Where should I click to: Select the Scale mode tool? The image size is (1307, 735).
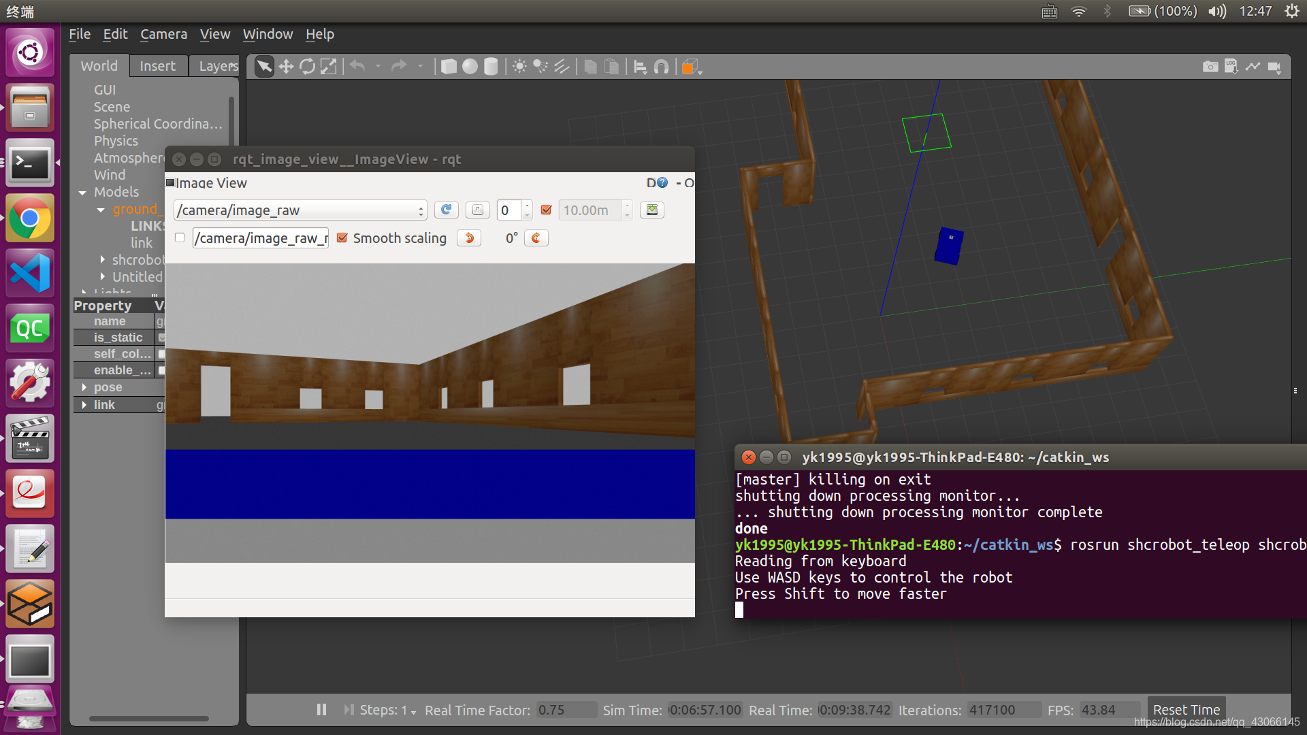pyautogui.click(x=329, y=66)
